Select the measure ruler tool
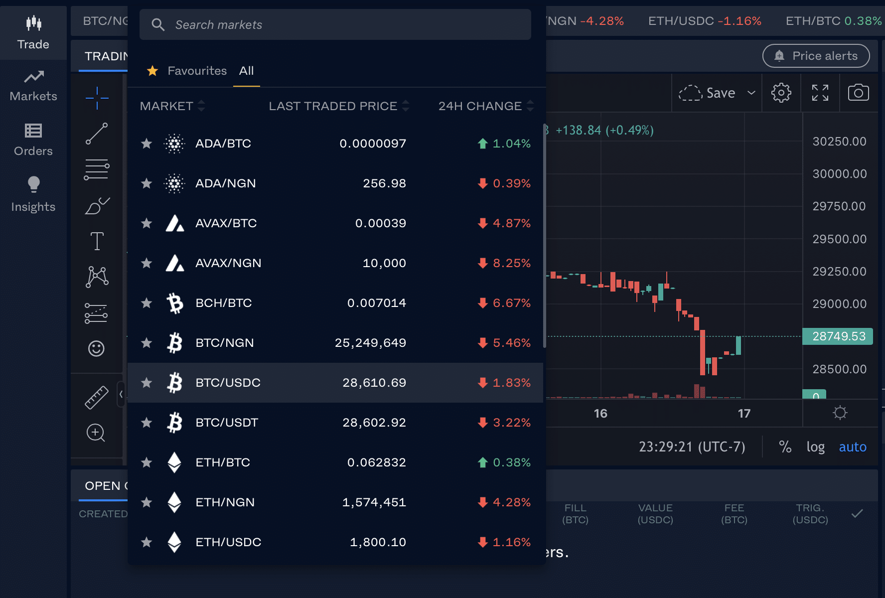 [96, 396]
